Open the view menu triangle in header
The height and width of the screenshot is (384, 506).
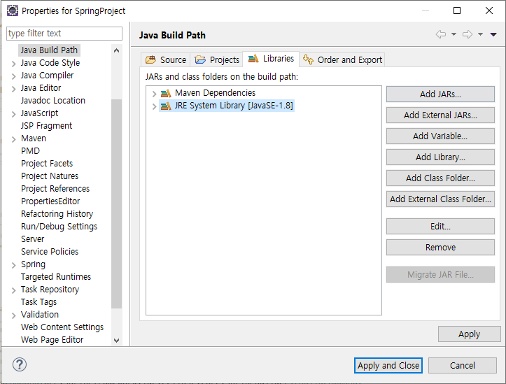(x=493, y=34)
